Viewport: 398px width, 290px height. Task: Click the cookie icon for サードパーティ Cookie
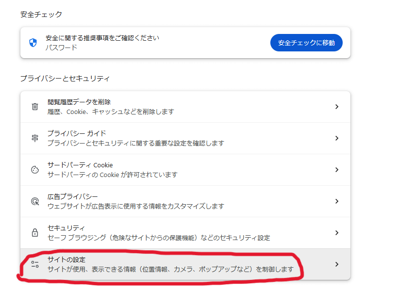click(x=35, y=170)
